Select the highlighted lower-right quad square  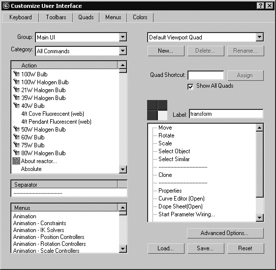click(x=162, y=115)
